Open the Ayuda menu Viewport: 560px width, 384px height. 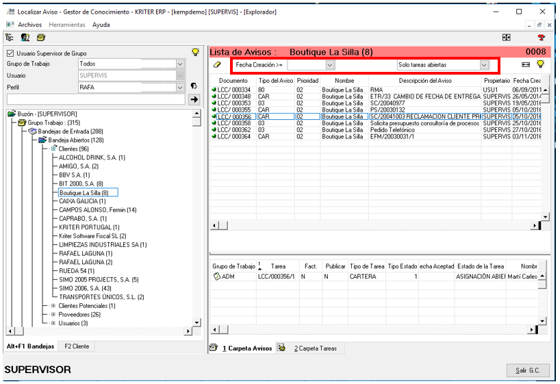(x=101, y=25)
